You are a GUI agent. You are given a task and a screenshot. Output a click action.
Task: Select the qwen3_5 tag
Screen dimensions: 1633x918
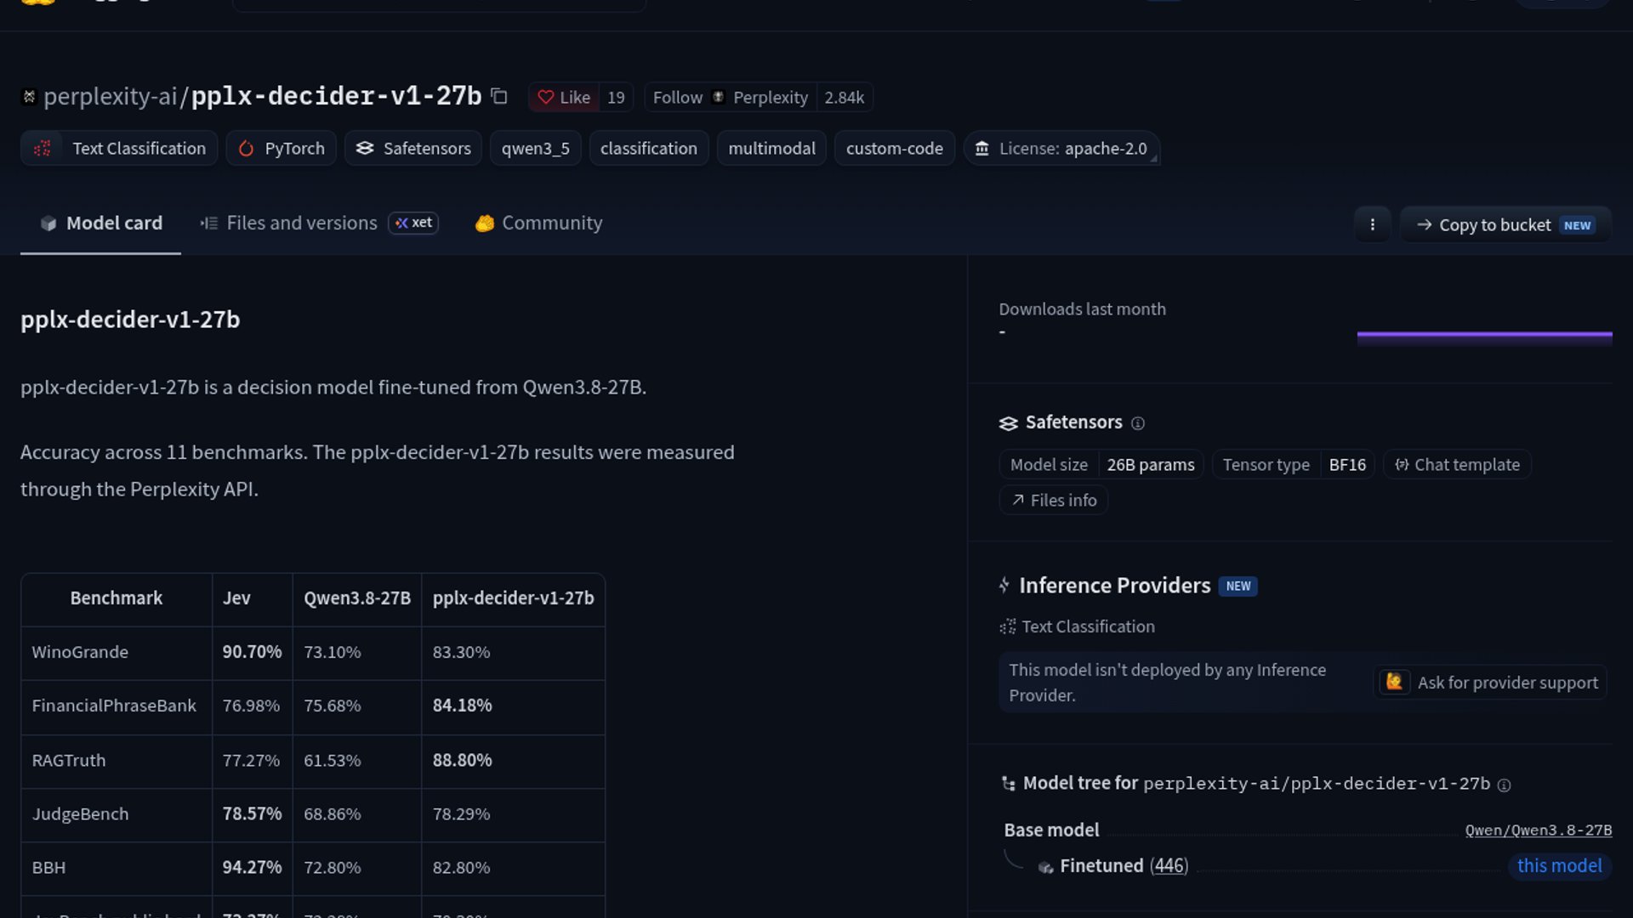pos(535,148)
